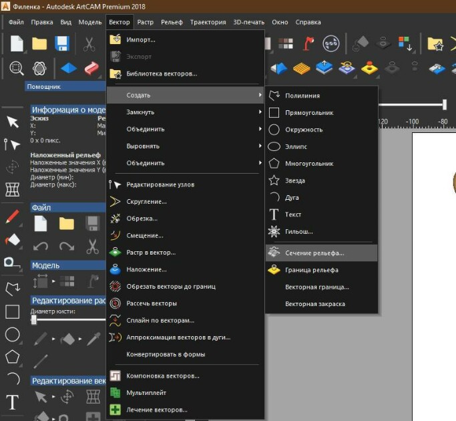This screenshot has width=456, height=421.
Task: Select the red pencil draw tool
Action: coord(13,217)
